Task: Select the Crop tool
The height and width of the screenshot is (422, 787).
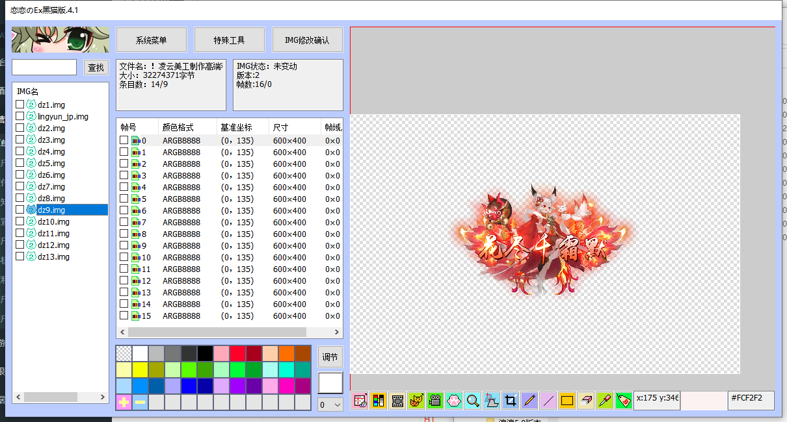Action: pyautogui.click(x=511, y=401)
